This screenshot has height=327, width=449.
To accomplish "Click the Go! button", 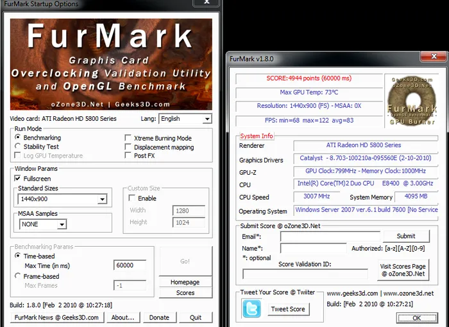I will pos(185,261).
